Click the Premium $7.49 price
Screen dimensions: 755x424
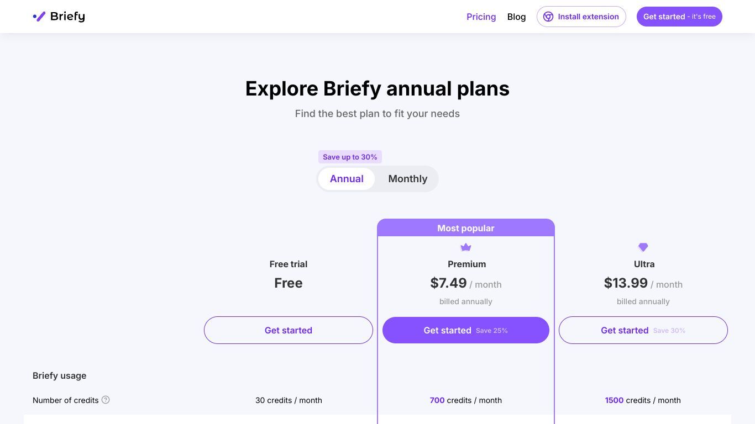click(449, 283)
